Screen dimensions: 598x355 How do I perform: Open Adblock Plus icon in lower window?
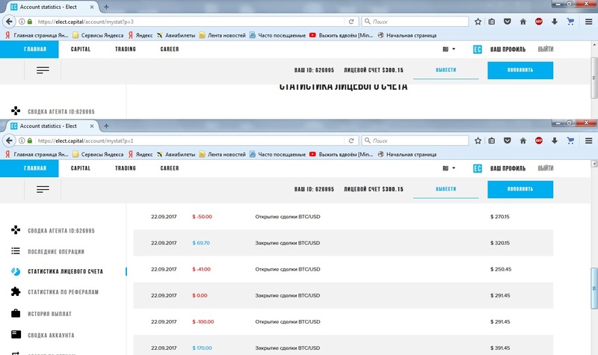click(x=538, y=141)
